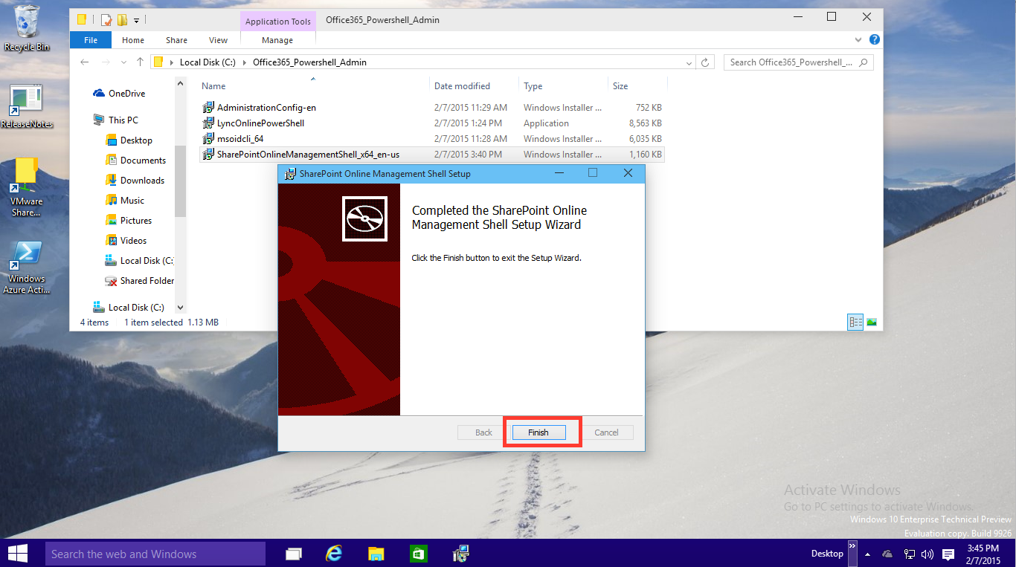Open the Share ribbon tab
Viewport: 1016px width, 567px height.
pyautogui.click(x=176, y=40)
